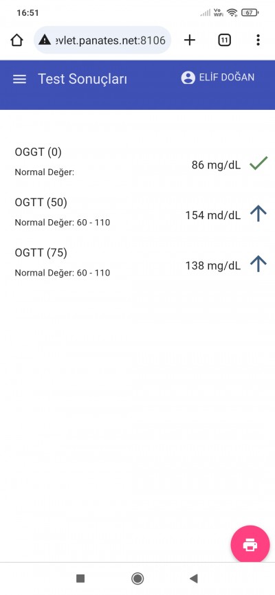Viewport: 275px width, 595px height.
Task: Tap the Android recent apps square
Action: 80,579
